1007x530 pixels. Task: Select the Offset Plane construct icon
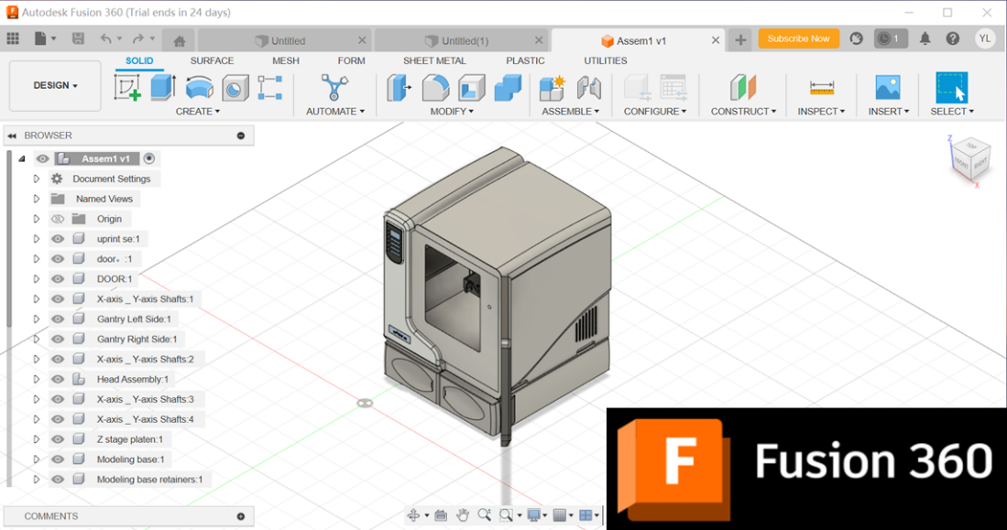tap(743, 87)
